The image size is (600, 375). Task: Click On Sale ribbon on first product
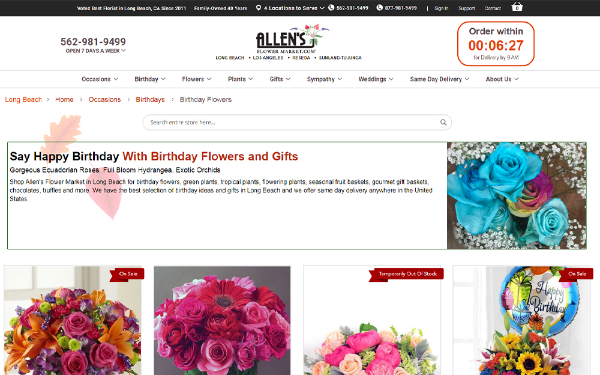click(x=128, y=274)
